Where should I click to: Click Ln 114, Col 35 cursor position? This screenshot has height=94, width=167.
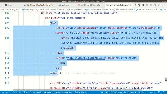(x=113, y=92)
